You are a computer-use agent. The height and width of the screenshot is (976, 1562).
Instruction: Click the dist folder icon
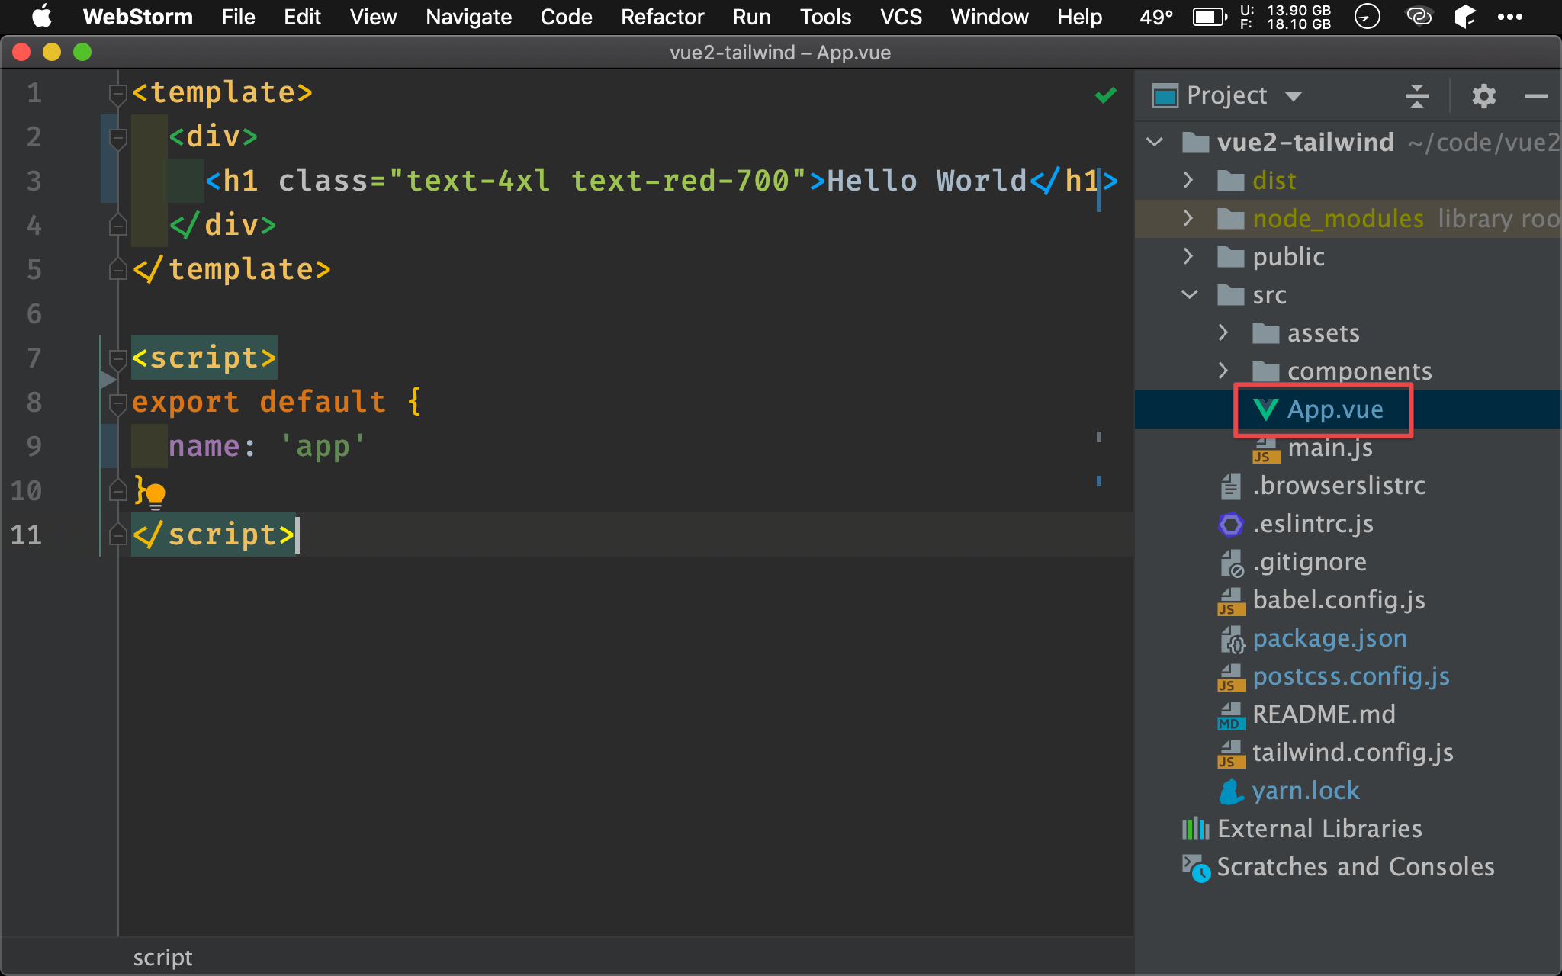click(x=1230, y=181)
